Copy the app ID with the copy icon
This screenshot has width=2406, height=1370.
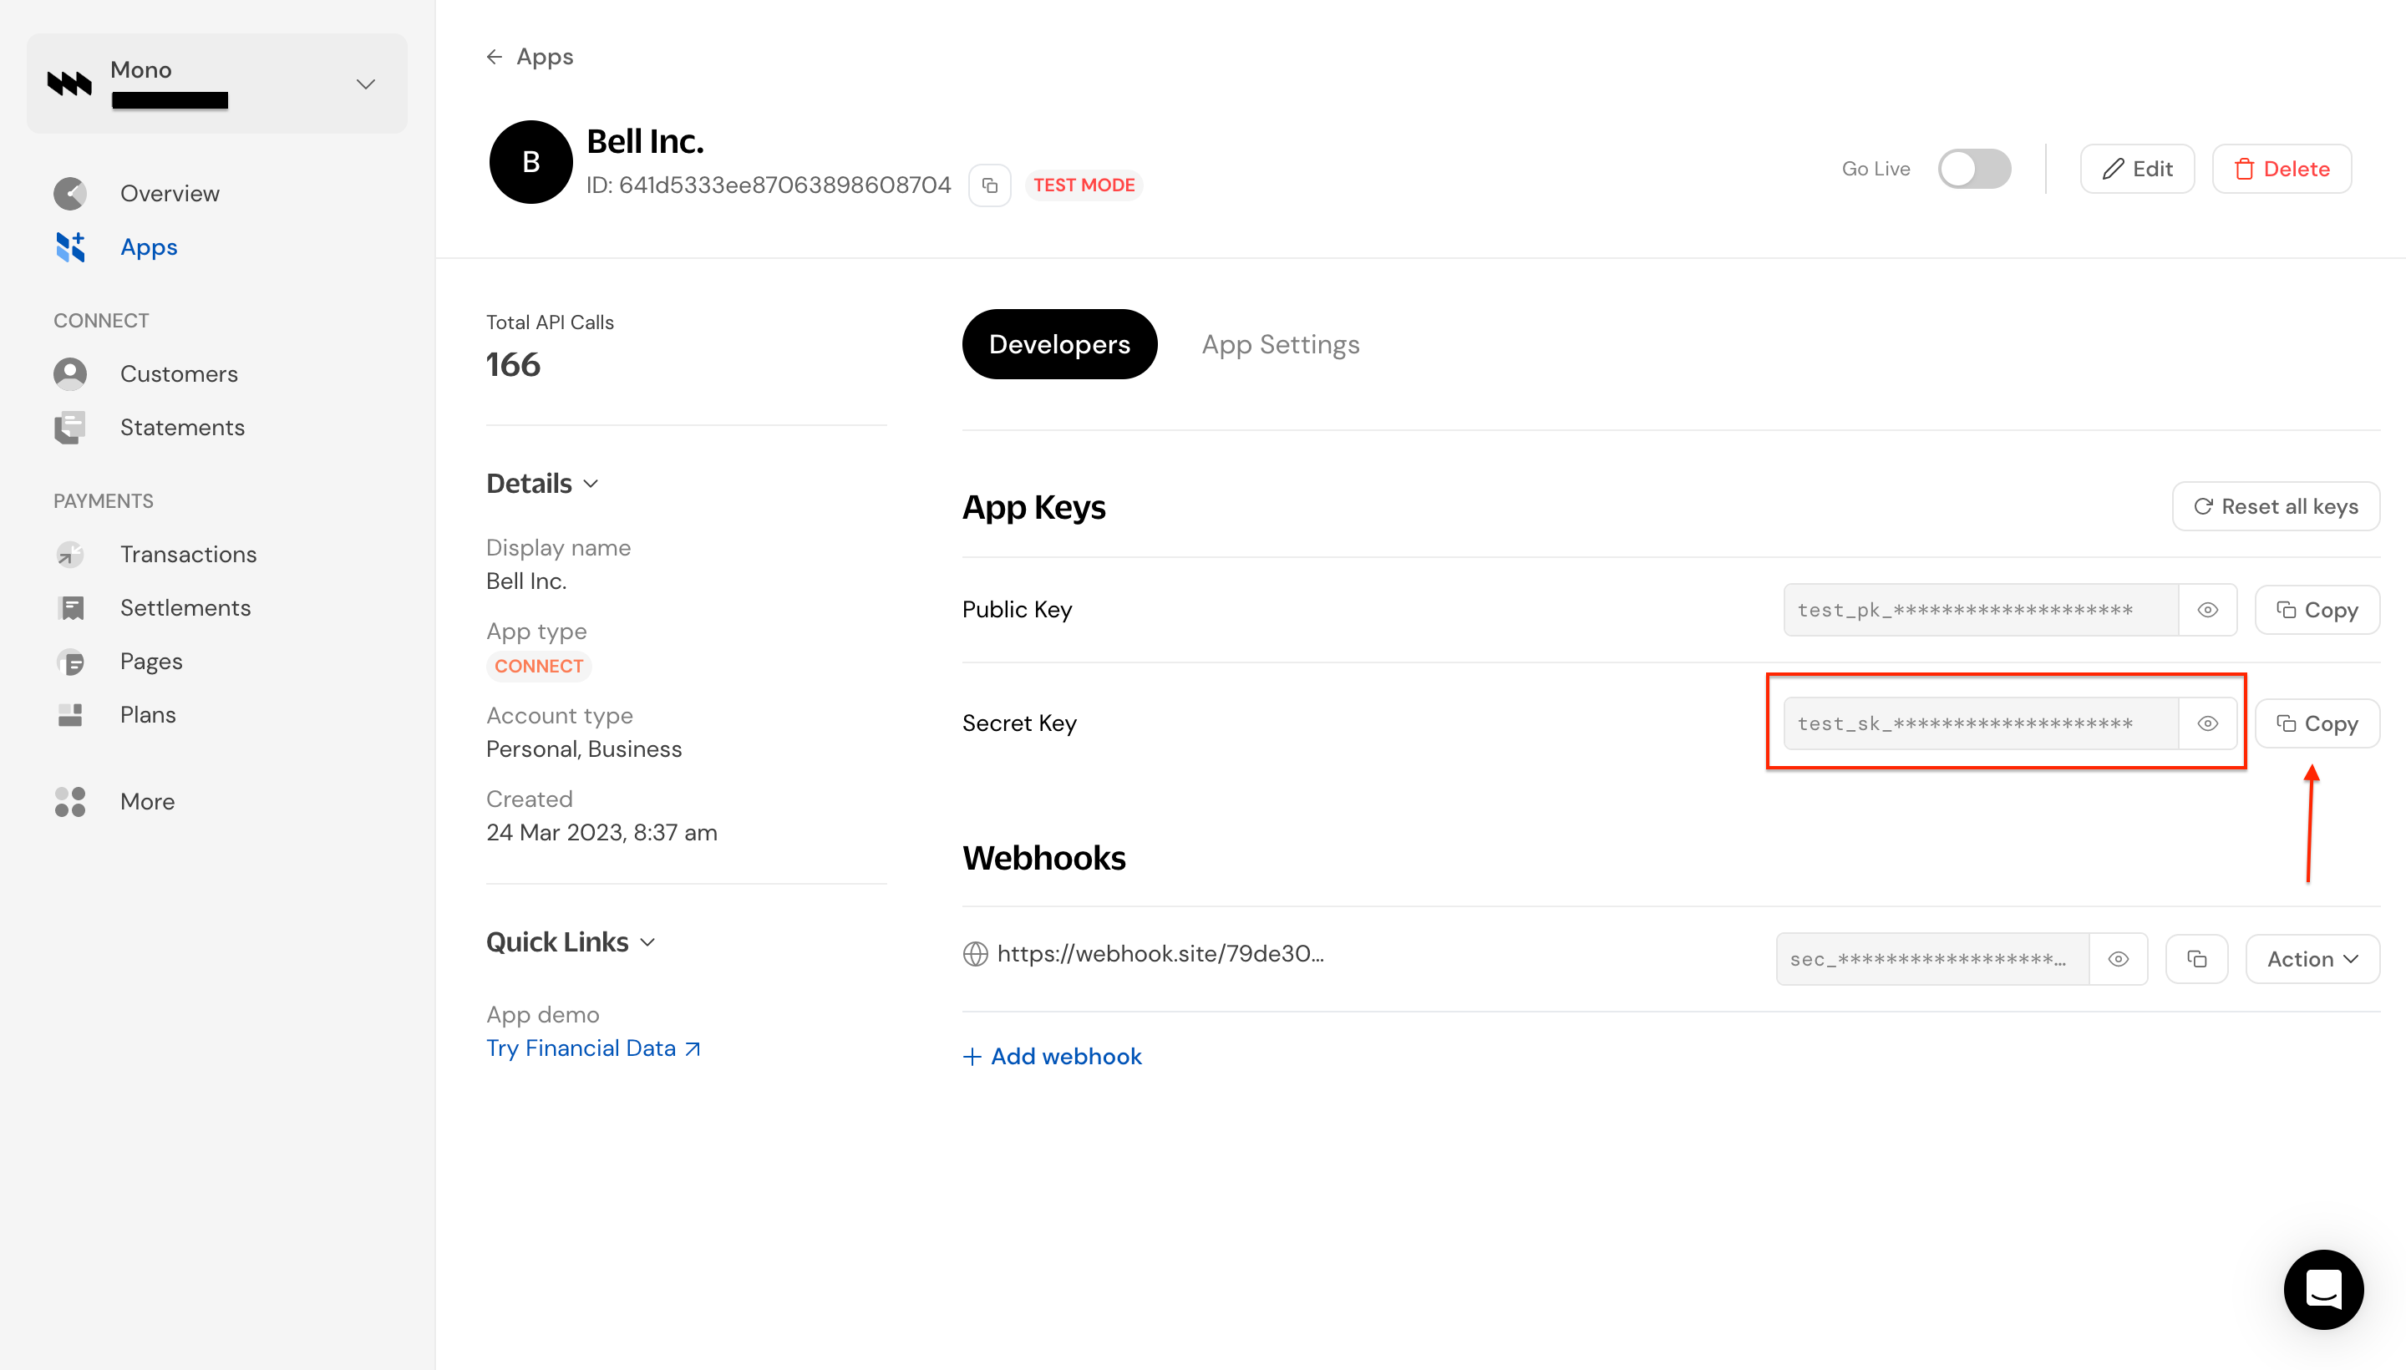coord(989,185)
